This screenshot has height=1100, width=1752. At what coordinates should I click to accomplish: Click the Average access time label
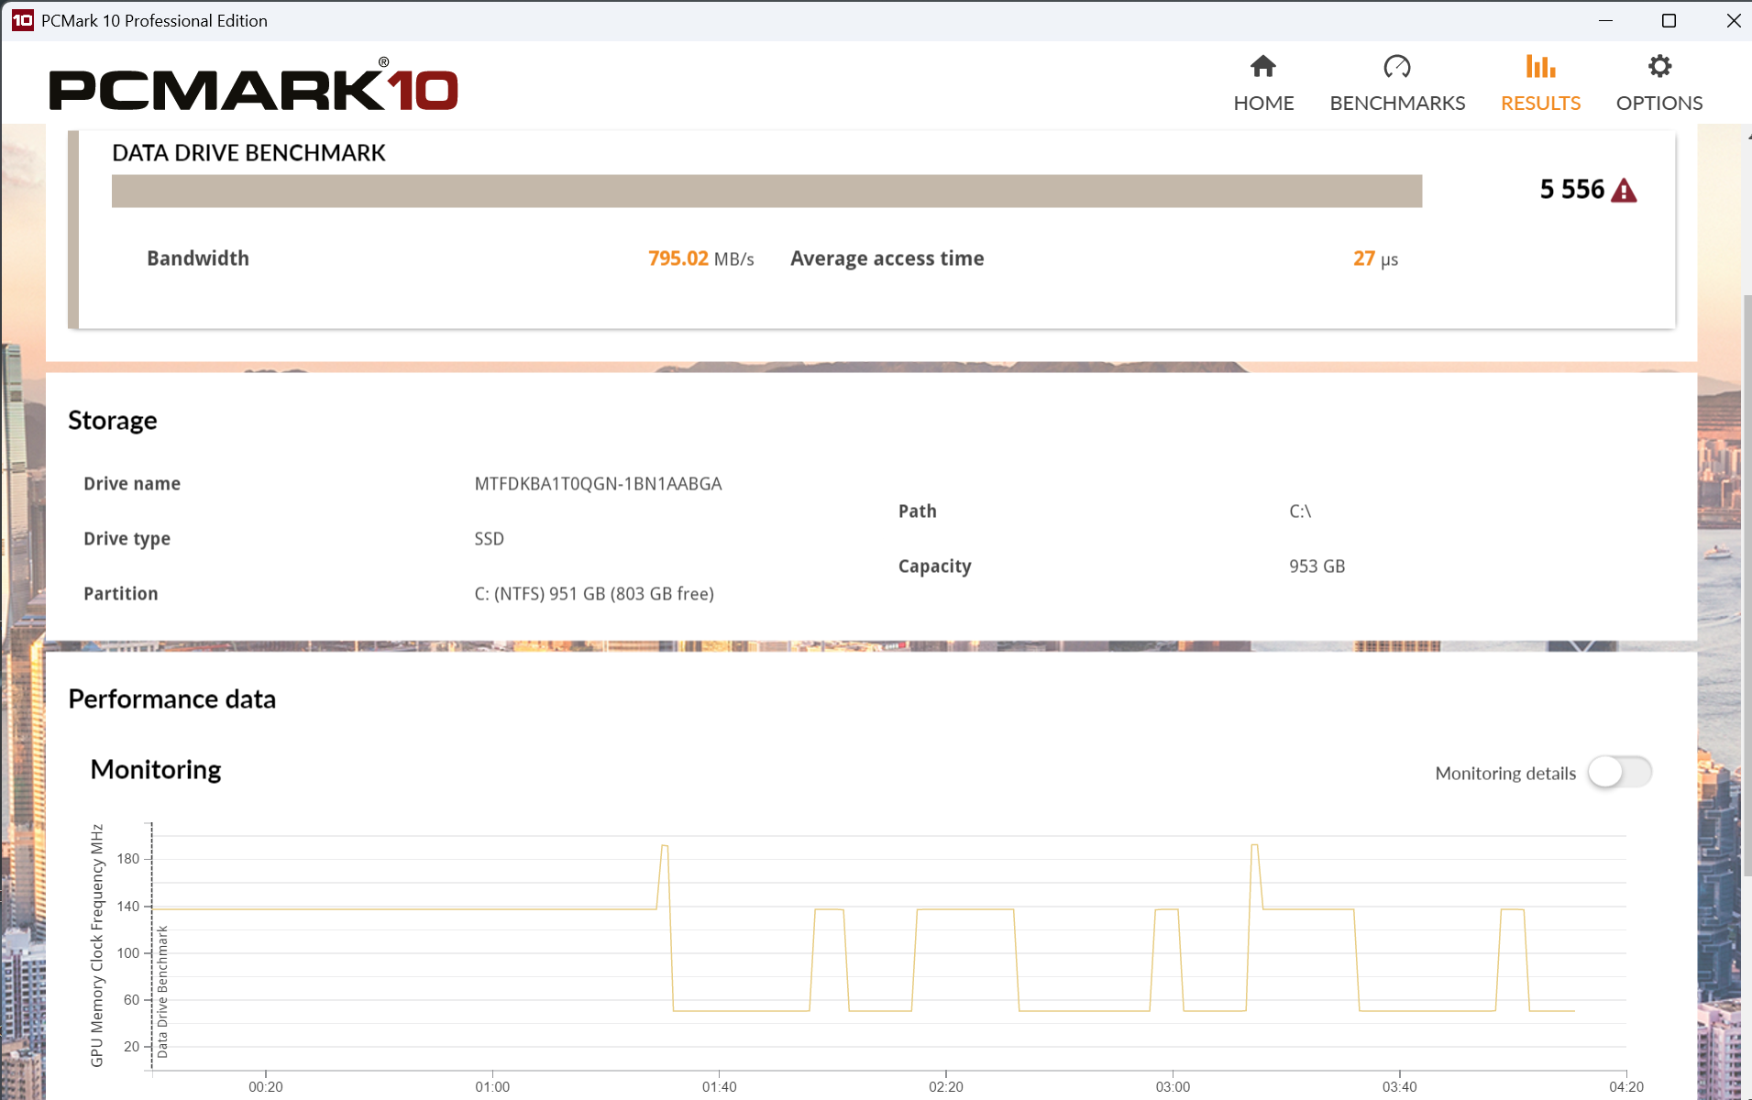pyautogui.click(x=887, y=258)
